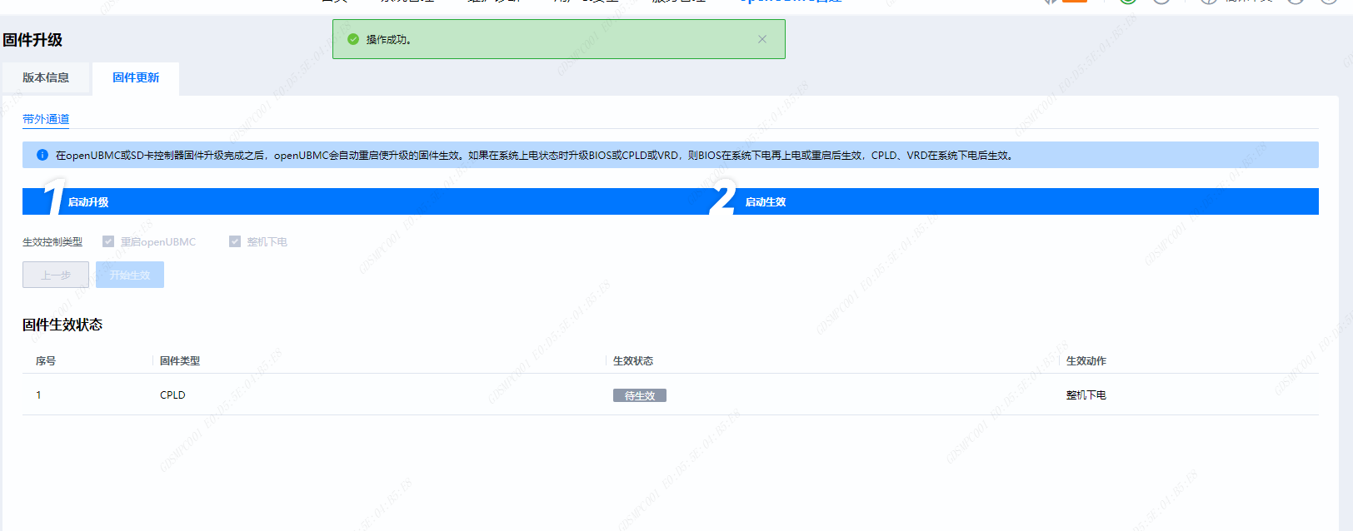Click the 生效状态 column header
The width and height of the screenshot is (1353, 531).
click(633, 361)
